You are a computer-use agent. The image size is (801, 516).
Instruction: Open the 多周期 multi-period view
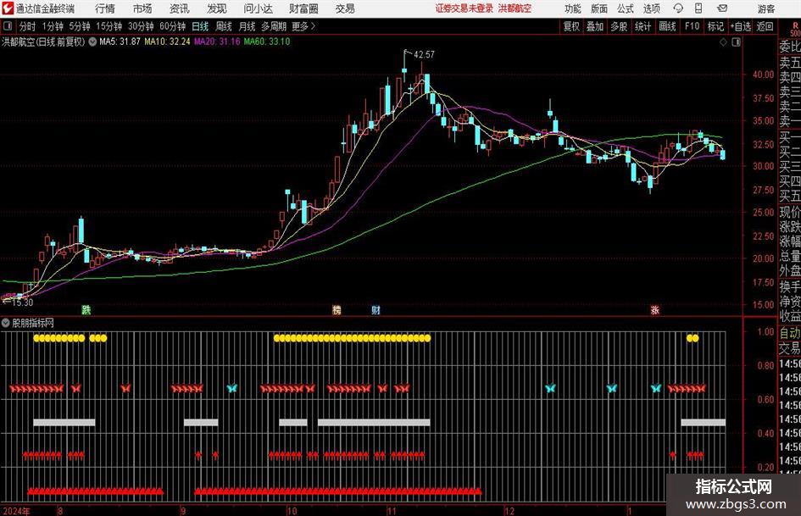click(274, 26)
